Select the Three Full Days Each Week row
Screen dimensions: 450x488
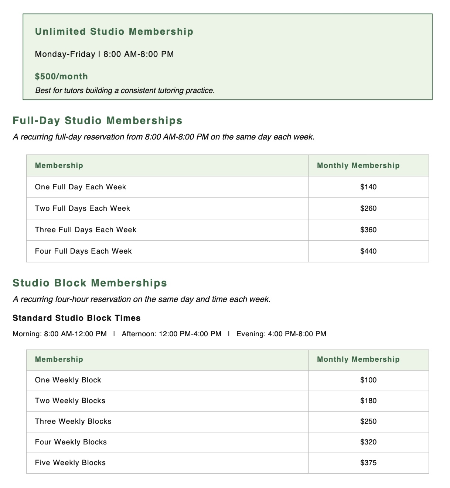click(228, 230)
